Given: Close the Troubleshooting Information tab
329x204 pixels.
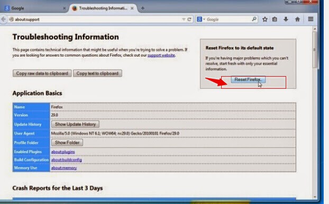Looking at the screenshot, I should (132, 8).
